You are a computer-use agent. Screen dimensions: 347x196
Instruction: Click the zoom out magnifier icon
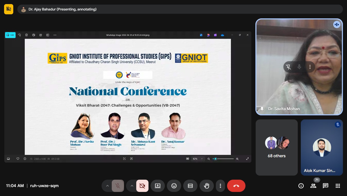[x=209, y=159]
